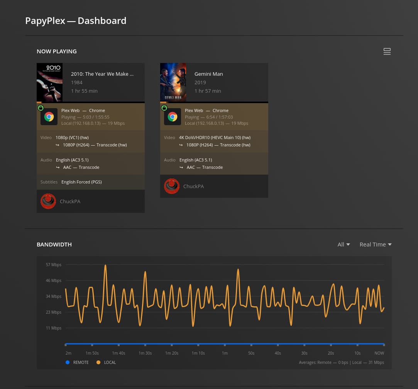Image resolution: width=418 pixels, height=389 pixels.
Task: Click the NOW PLAYING section heading
Action: [56, 51]
